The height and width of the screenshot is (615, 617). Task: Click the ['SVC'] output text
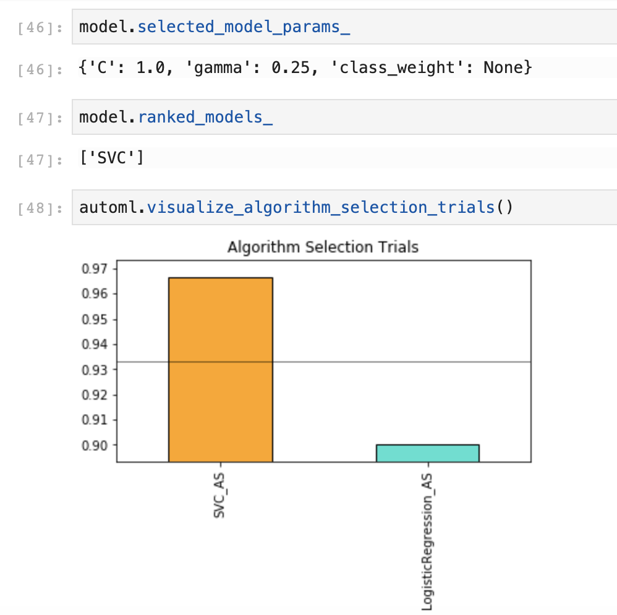(x=111, y=158)
